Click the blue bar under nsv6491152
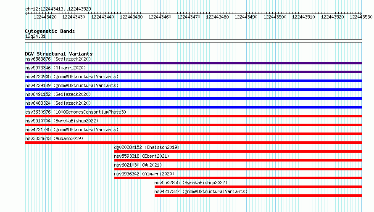The image size is (374, 212). pyautogui.click(x=193, y=98)
